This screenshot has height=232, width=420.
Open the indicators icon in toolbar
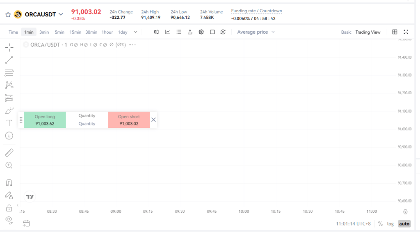point(167,32)
